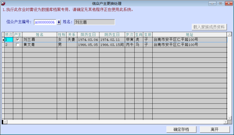Select the name cell 黄文青
Image resolution: width=234 pixels, height=135 pixels.
click(x=40, y=45)
